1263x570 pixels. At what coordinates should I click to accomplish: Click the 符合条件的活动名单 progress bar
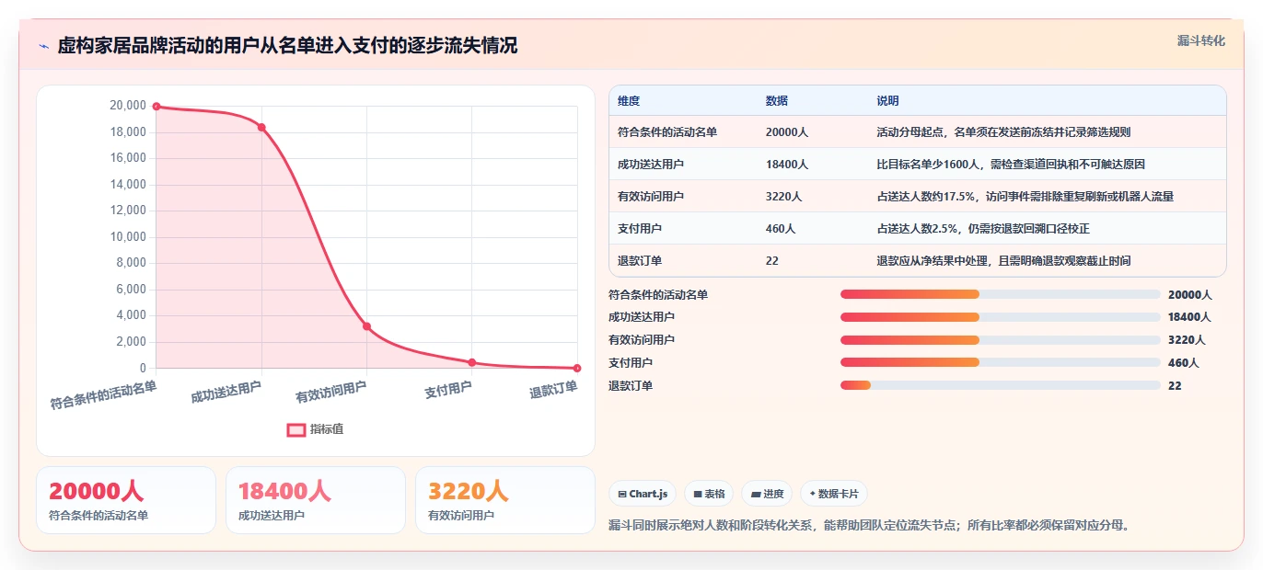[x=1000, y=294]
